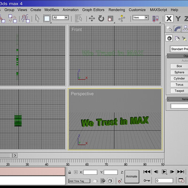
Task: Click the Perspective viewport label
Action: click(82, 94)
